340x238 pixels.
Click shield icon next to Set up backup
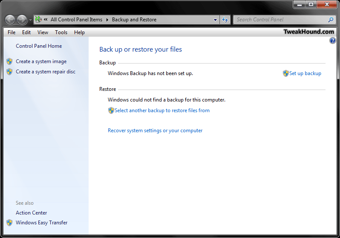point(286,73)
